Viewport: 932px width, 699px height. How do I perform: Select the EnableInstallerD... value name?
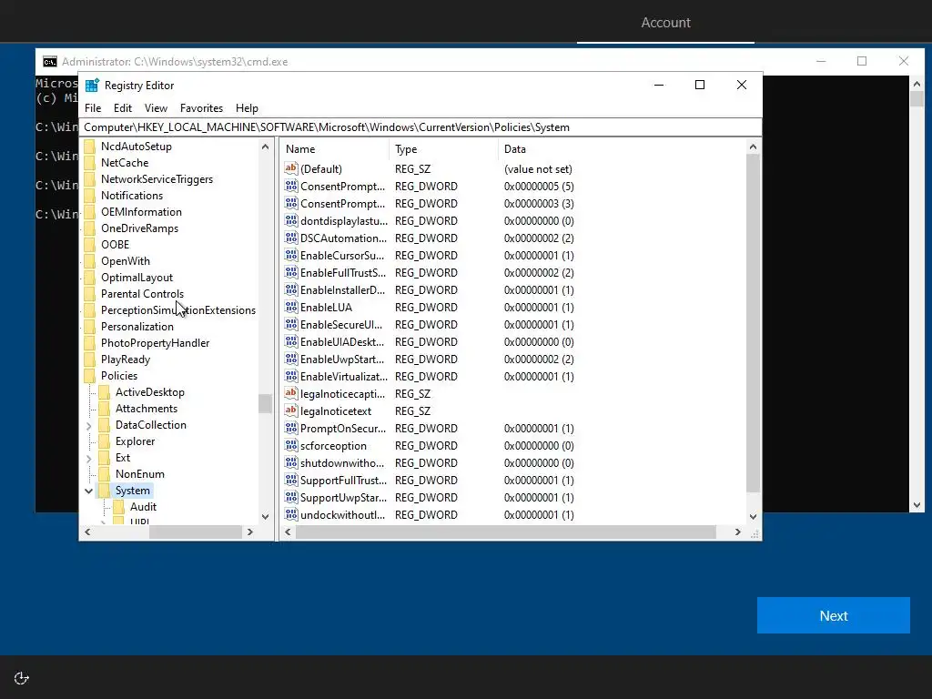point(342,290)
